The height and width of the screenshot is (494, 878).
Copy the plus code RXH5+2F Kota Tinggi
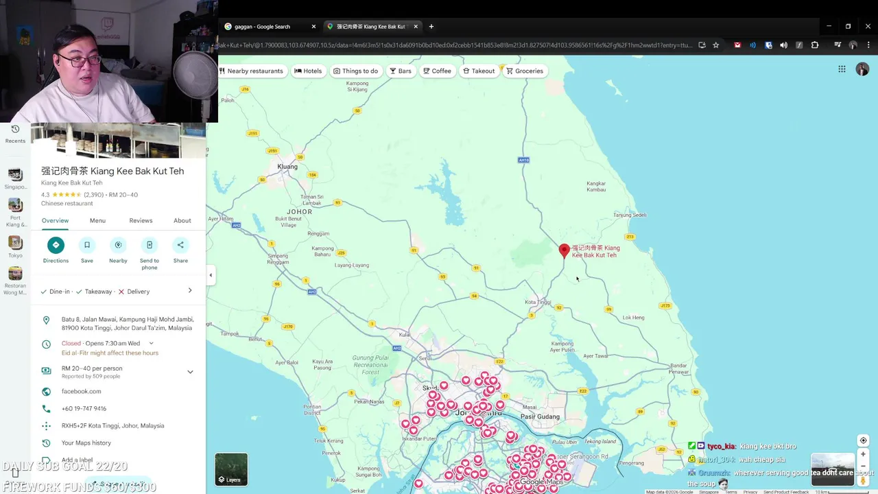112,425
